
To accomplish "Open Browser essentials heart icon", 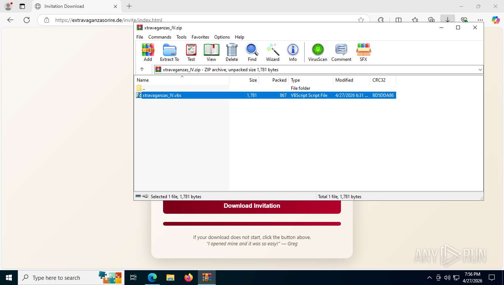I will (464, 20).
